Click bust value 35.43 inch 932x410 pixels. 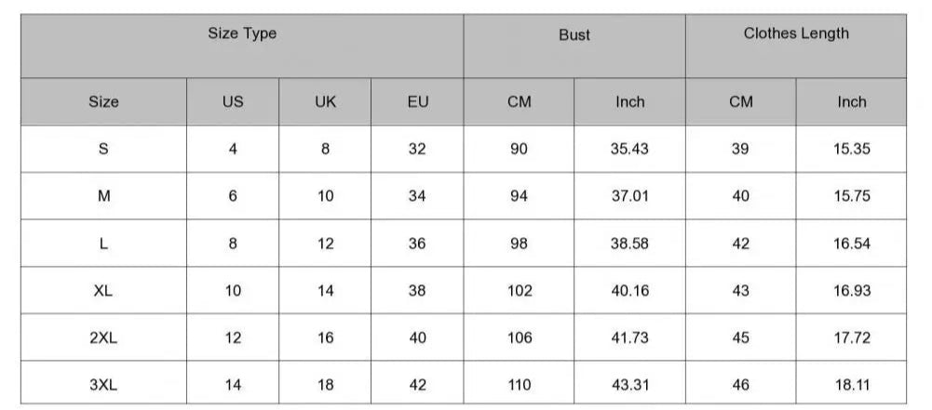pyautogui.click(x=629, y=149)
